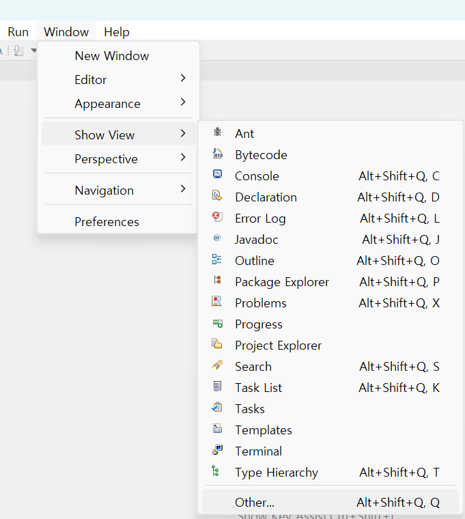465x519 pixels.
Task: Click the Tasks clipboard icon
Action: tap(217, 407)
